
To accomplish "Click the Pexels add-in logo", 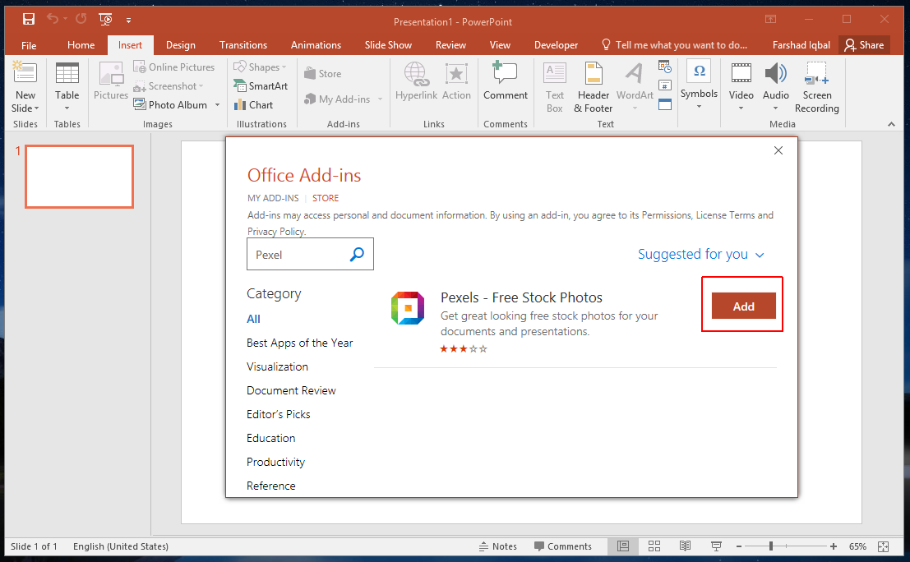I will pos(407,308).
